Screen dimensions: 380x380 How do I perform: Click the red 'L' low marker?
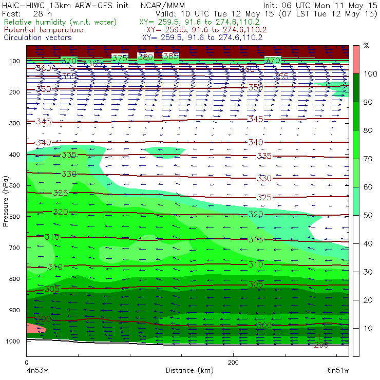(x=320, y=336)
